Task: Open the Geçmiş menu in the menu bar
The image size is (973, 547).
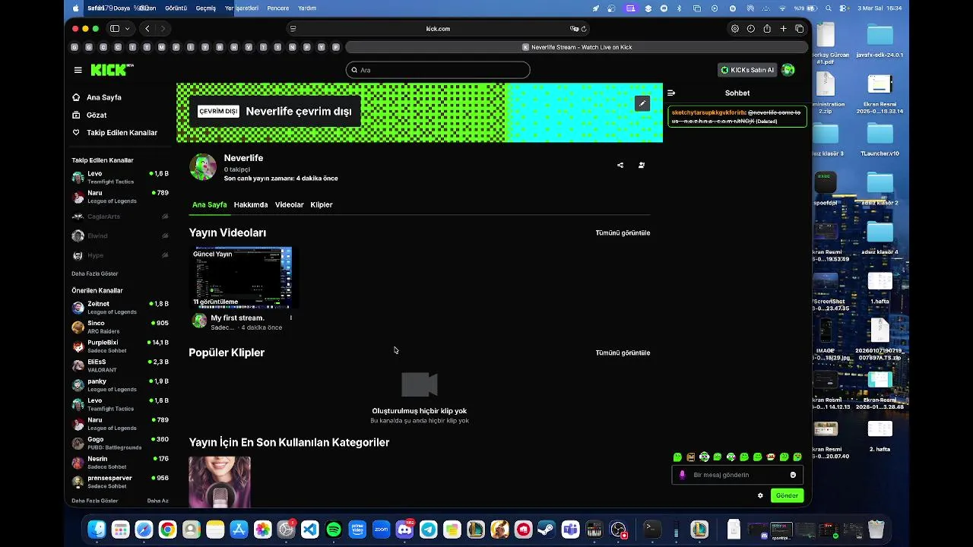Action: 206,8
